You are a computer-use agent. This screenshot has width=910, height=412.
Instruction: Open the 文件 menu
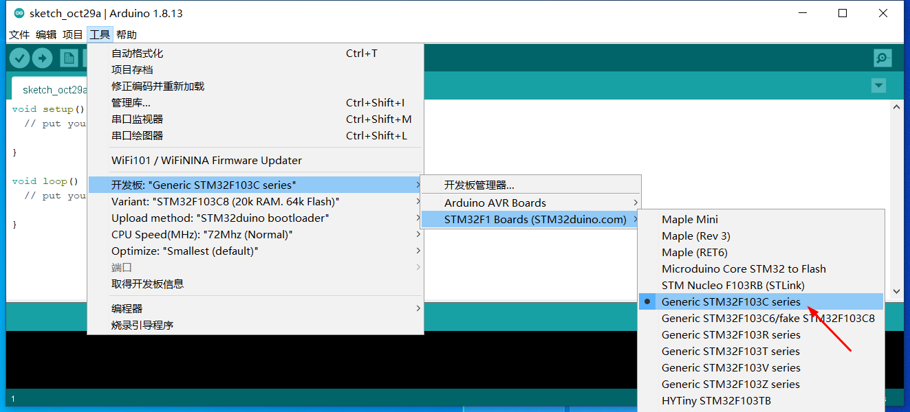(x=19, y=34)
